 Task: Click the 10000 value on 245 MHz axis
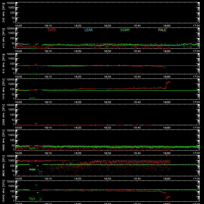tap(11, 3)
